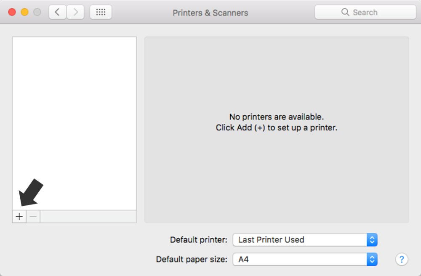The width and height of the screenshot is (421, 276).
Task: Click the Add (+) printer button
Action: [x=19, y=216]
